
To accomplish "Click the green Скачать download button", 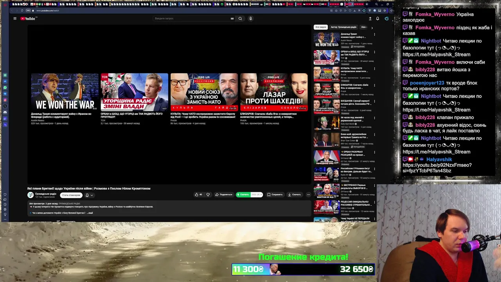I will click(x=243, y=195).
